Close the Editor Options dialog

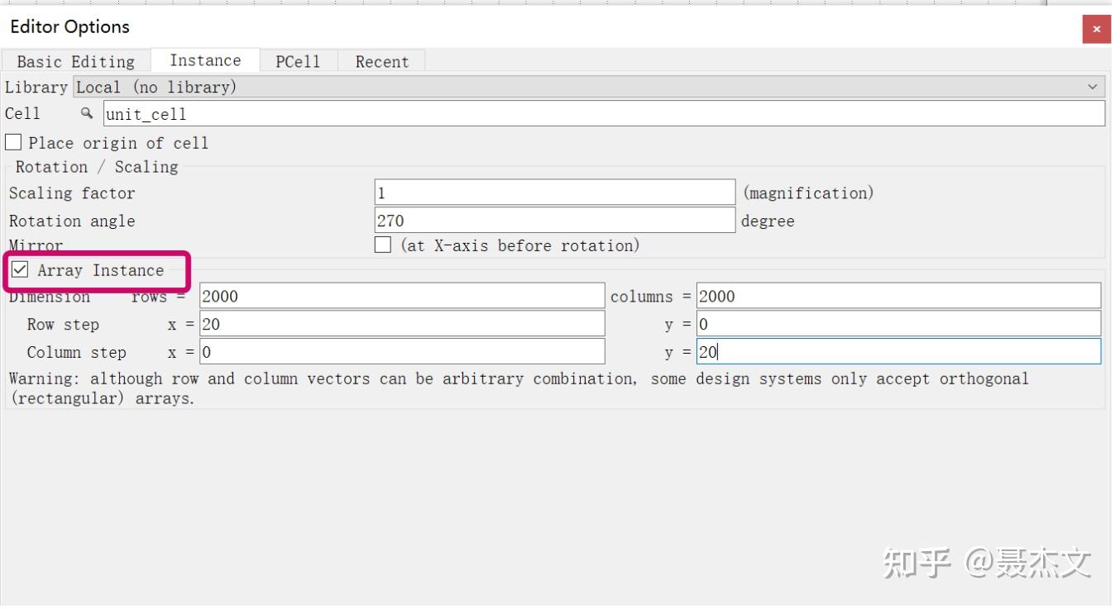(x=1096, y=29)
